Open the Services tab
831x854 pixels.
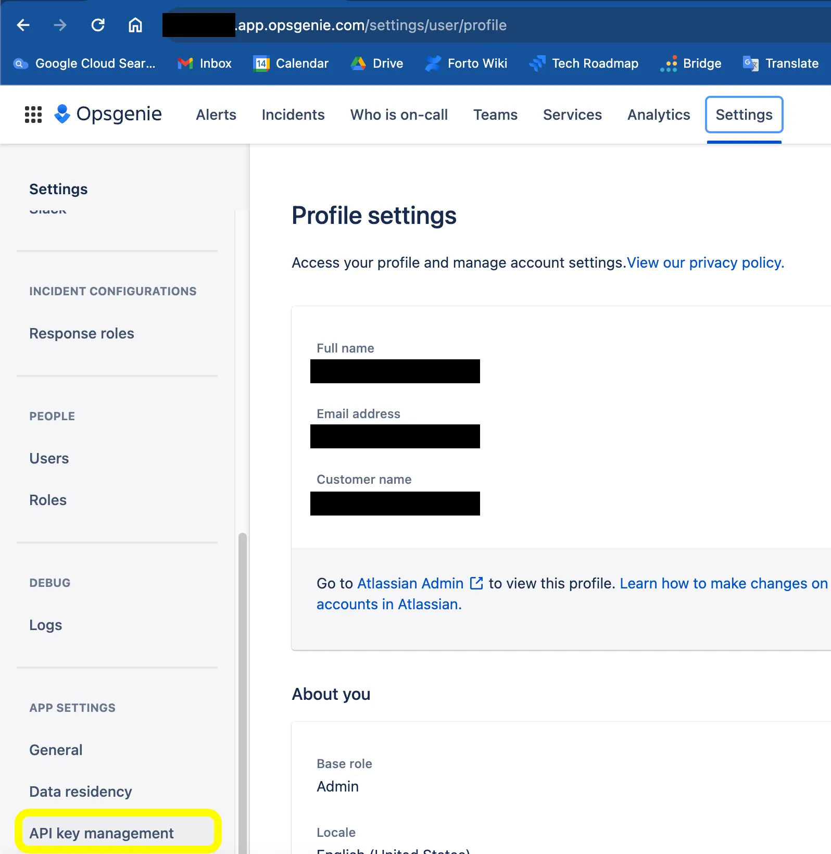pyautogui.click(x=572, y=115)
